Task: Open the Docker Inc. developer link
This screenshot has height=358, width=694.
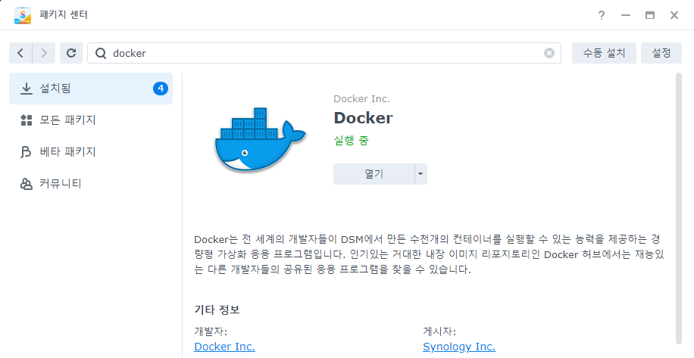Action: 224,347
